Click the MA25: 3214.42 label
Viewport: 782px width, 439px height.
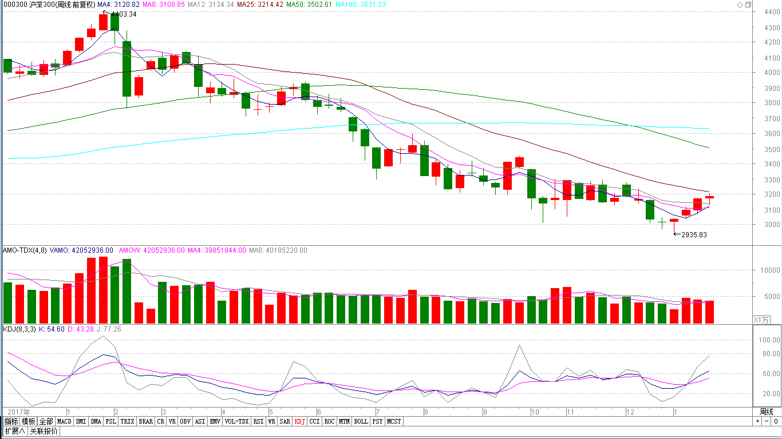260,5
